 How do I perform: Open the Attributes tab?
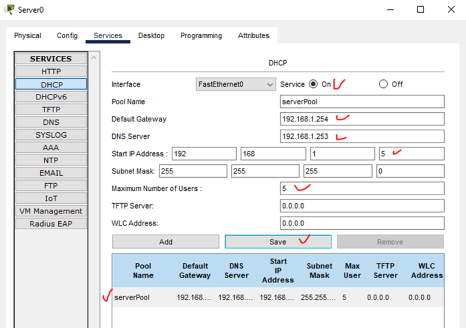point(254,36)
